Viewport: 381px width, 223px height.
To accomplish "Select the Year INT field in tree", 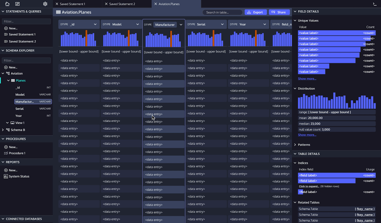I will pyautogui.click(x=33, y=116).
